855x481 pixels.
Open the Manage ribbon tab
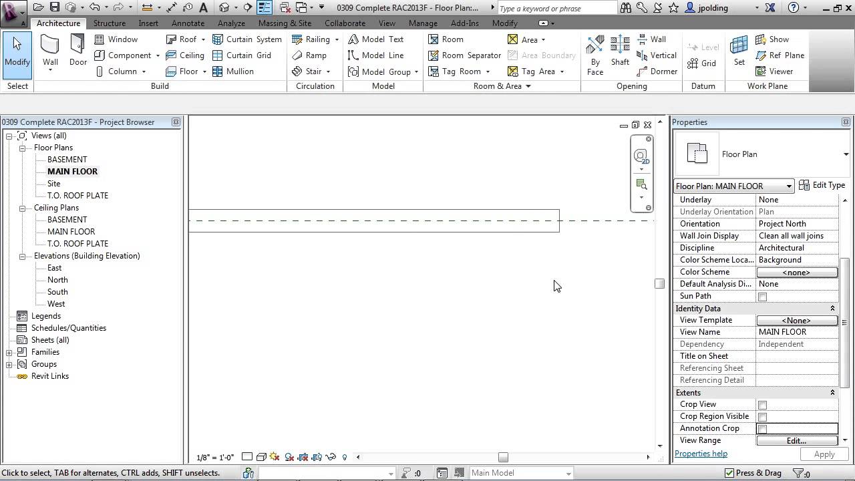tap(423, 23)
